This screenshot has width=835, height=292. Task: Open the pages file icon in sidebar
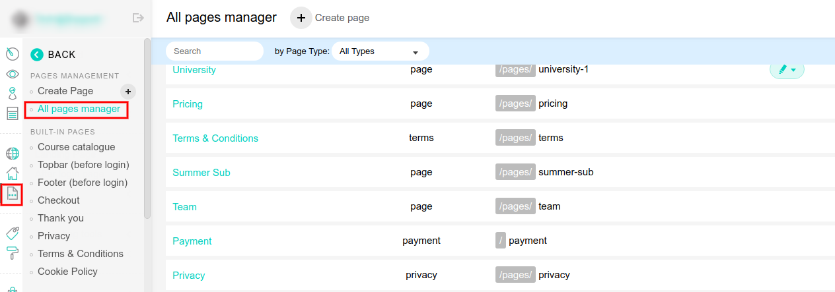tap(12, 194)
